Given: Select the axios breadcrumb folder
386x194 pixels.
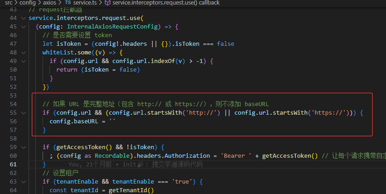Looking at the screenshot, I should 50,3.
